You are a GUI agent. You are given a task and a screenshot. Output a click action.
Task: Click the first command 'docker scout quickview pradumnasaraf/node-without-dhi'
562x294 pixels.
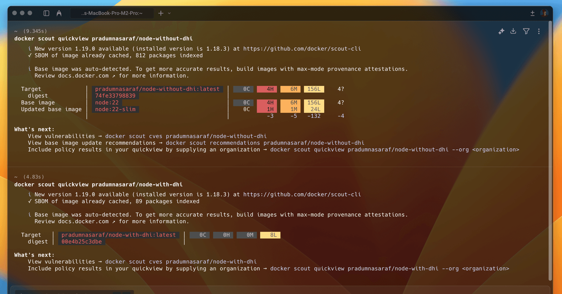104,39
